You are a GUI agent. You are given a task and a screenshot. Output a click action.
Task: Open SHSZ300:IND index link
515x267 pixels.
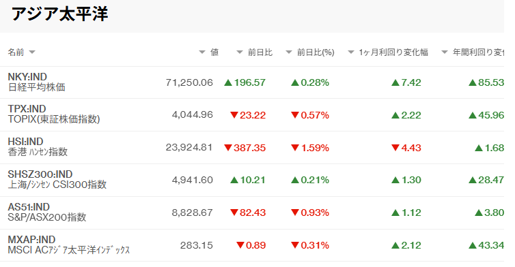(x=40, y=174)
